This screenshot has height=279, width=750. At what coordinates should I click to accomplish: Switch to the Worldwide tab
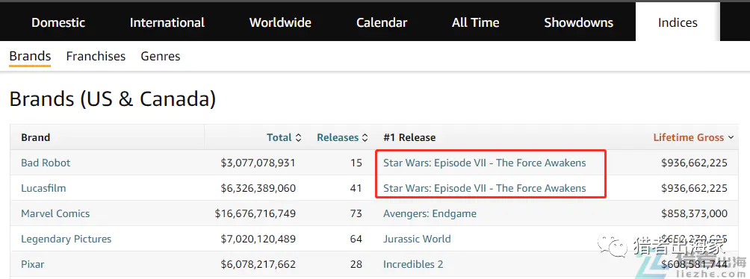280,22
